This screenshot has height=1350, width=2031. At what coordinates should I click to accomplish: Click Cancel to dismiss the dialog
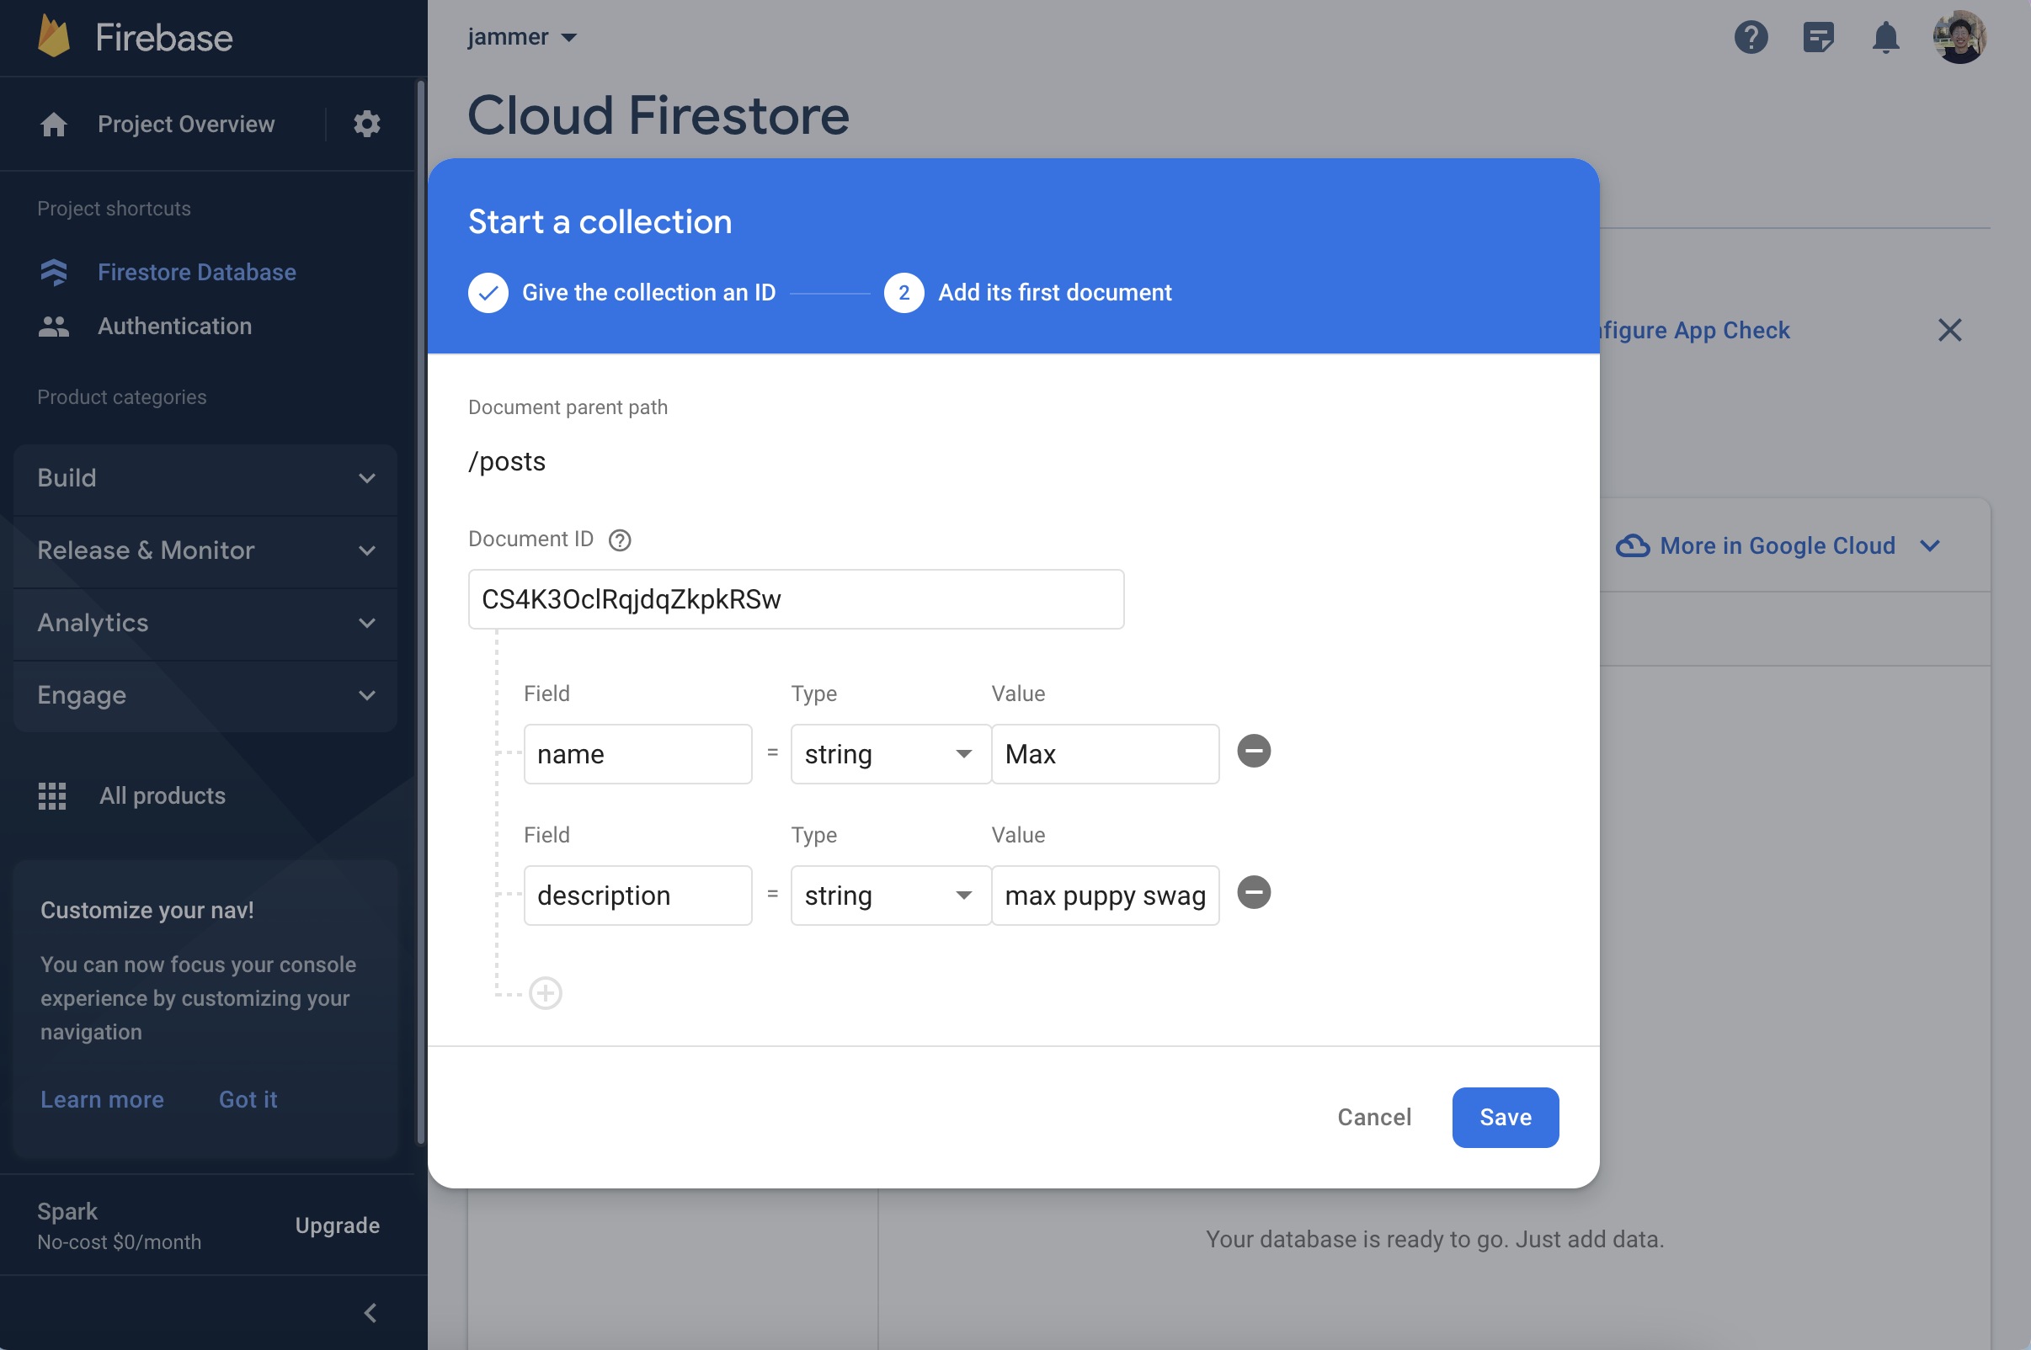(x=1374, y=1117)
